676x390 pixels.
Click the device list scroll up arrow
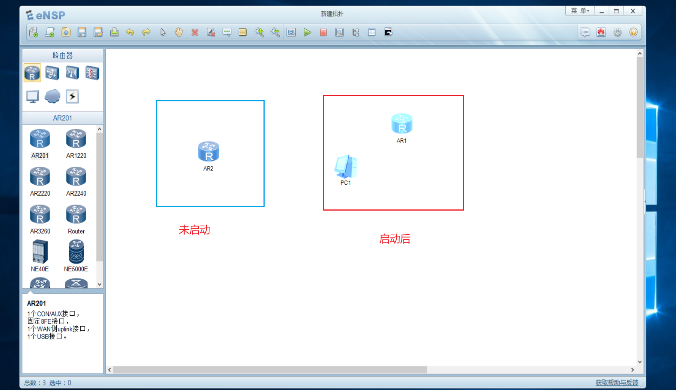[x=99, y=129]
